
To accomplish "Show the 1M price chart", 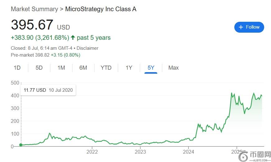I will [x=61, y=68].
